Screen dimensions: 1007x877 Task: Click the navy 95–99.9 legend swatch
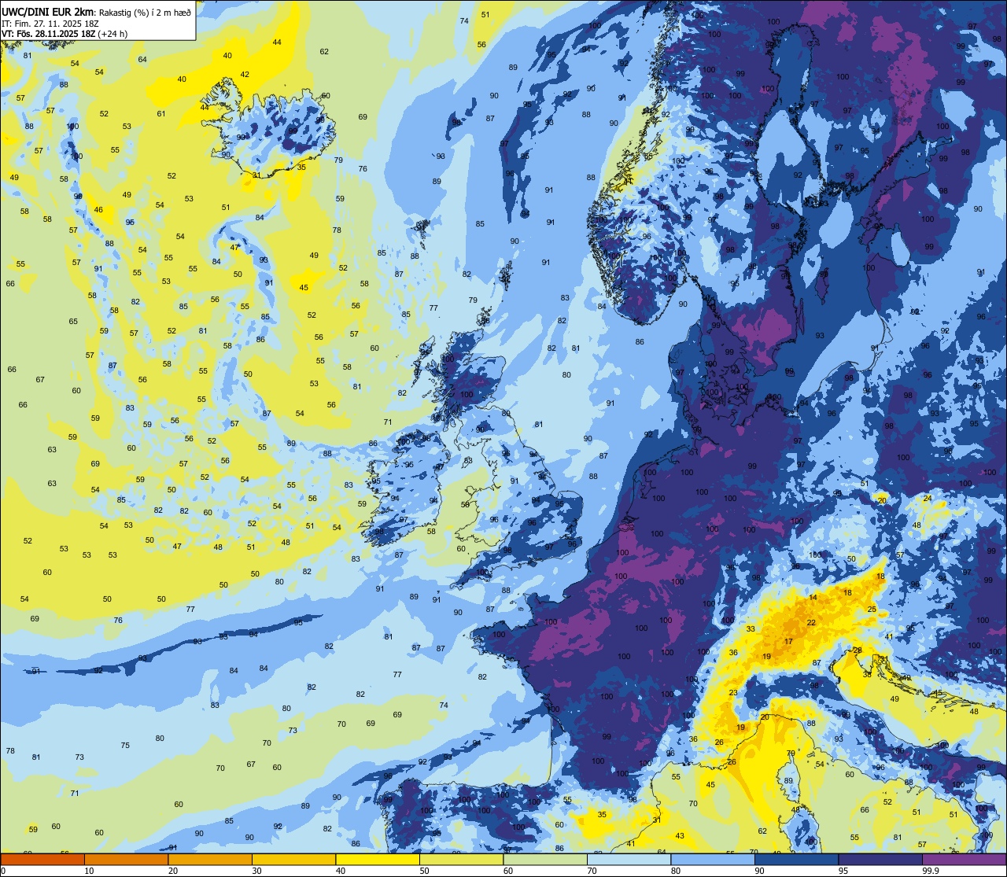[x=880, y=859]
